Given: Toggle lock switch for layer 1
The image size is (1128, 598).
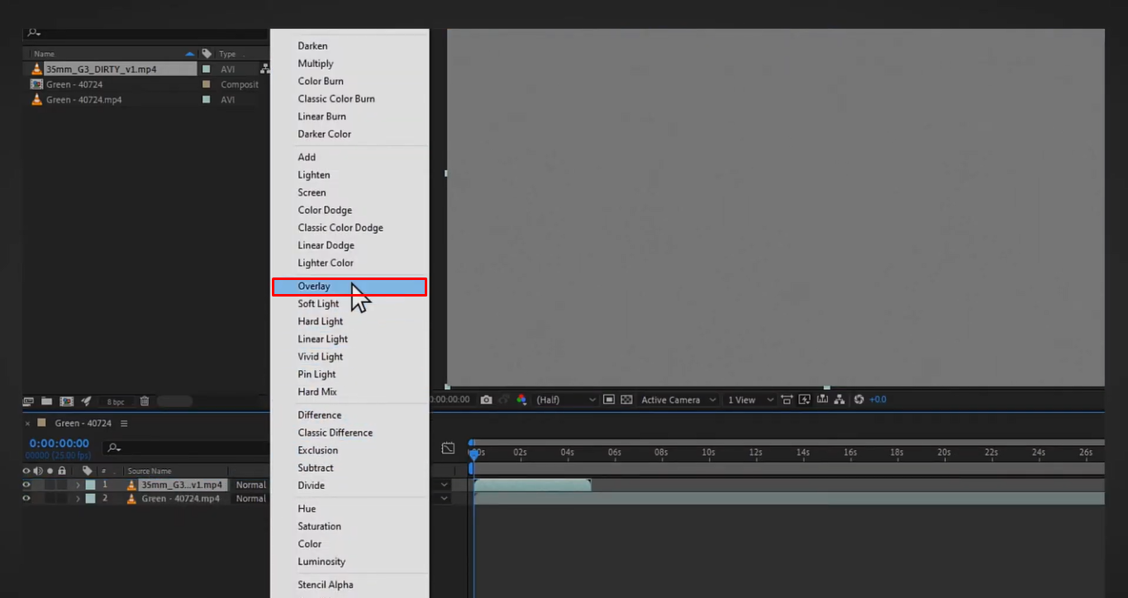Looking at the screenshot, I should 62,485.
